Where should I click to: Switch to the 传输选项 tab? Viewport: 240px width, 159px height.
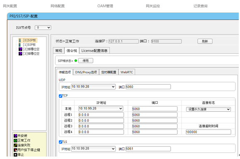pyautogui.click(x=65, y=72)
